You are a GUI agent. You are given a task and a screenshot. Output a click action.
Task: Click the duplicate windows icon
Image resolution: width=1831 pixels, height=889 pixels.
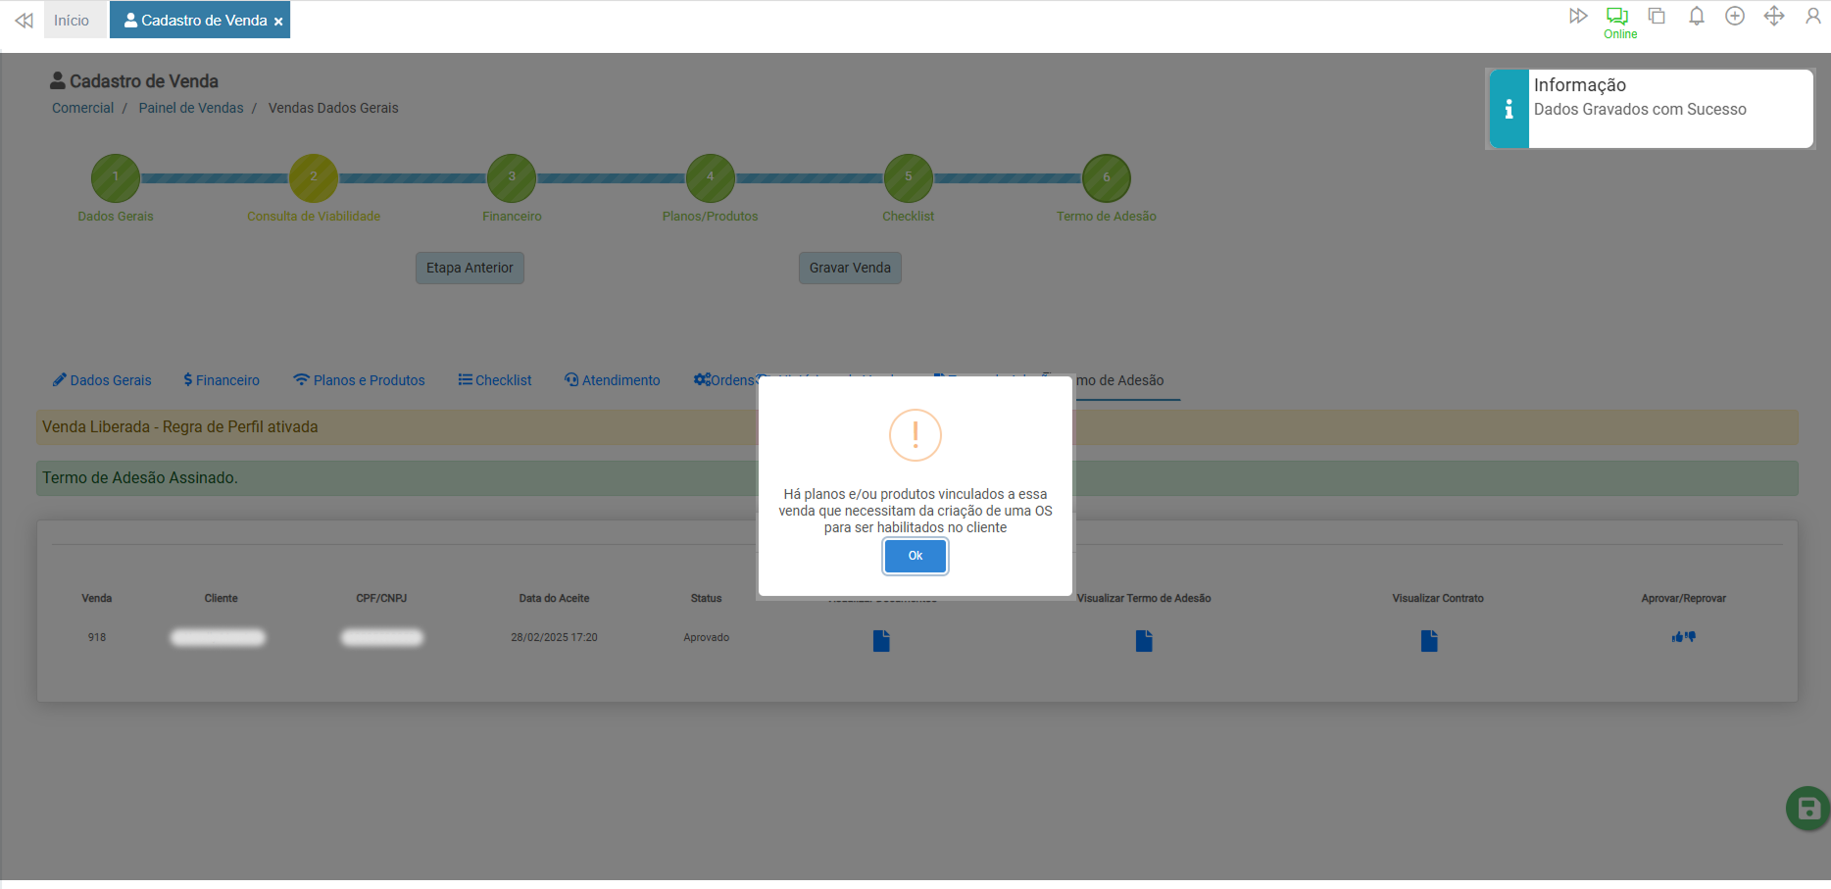coord(1657,17)
